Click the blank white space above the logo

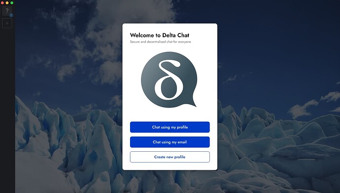170,48
